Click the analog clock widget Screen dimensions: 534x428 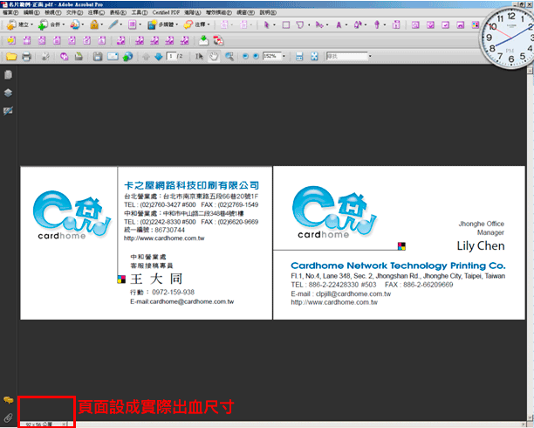508,38
